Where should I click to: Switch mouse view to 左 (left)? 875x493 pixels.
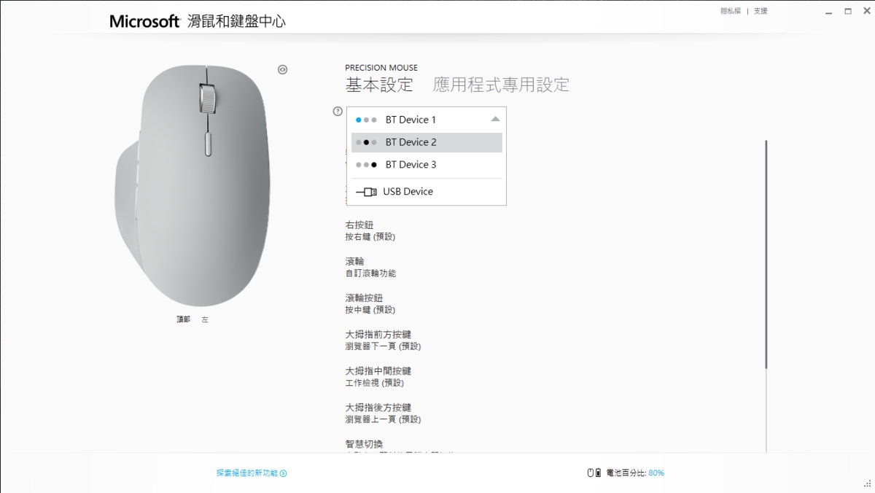click(205, 319)
